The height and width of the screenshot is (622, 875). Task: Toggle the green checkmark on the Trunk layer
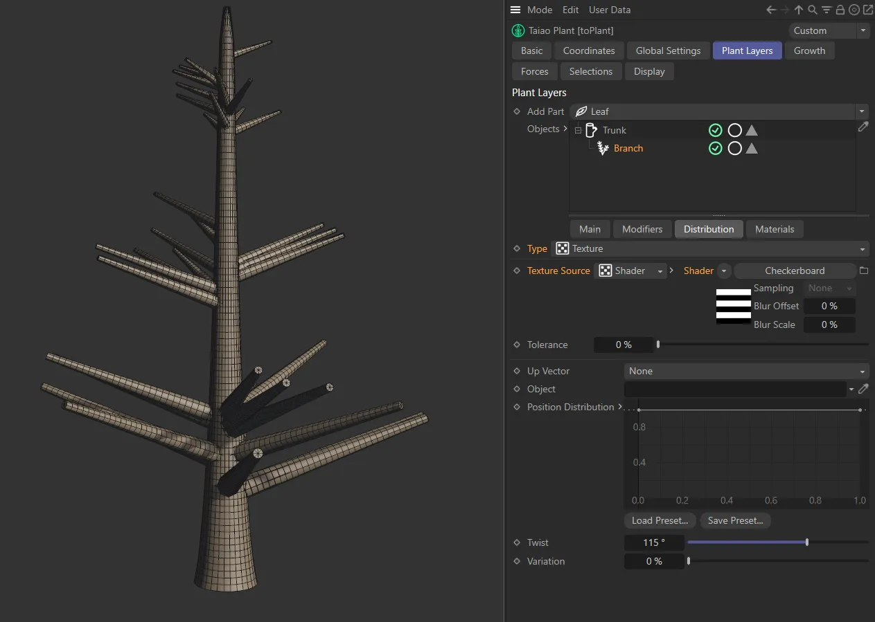point(716,130)
